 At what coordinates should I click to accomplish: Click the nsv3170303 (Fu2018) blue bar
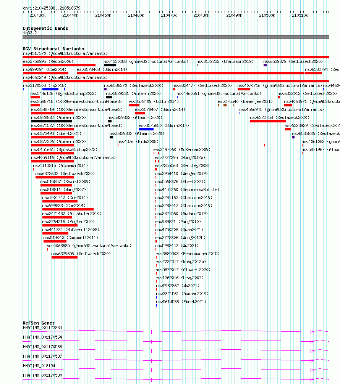pyautogui.click(x=50, y=89)
